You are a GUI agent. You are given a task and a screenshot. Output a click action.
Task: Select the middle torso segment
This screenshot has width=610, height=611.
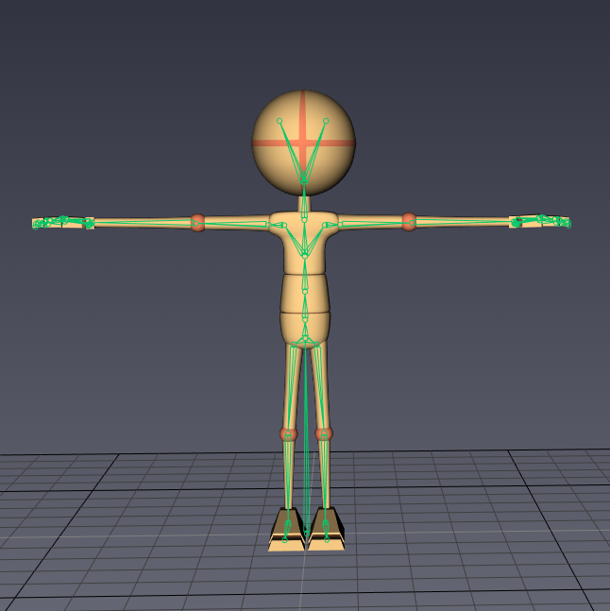click(305, 293)
